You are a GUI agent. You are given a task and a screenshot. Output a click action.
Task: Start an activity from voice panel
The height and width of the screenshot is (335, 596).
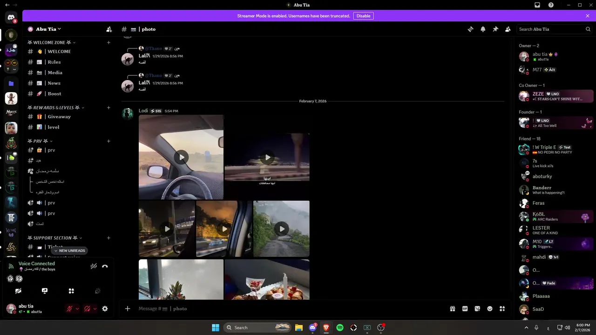click(x=71, y=291)
